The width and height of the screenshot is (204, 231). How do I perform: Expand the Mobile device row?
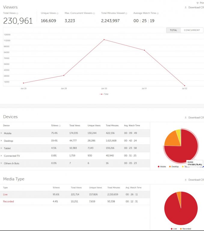tap(1, 133)
